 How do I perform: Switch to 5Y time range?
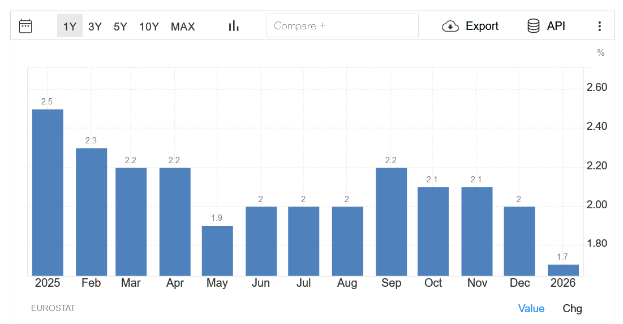(121, 26)
